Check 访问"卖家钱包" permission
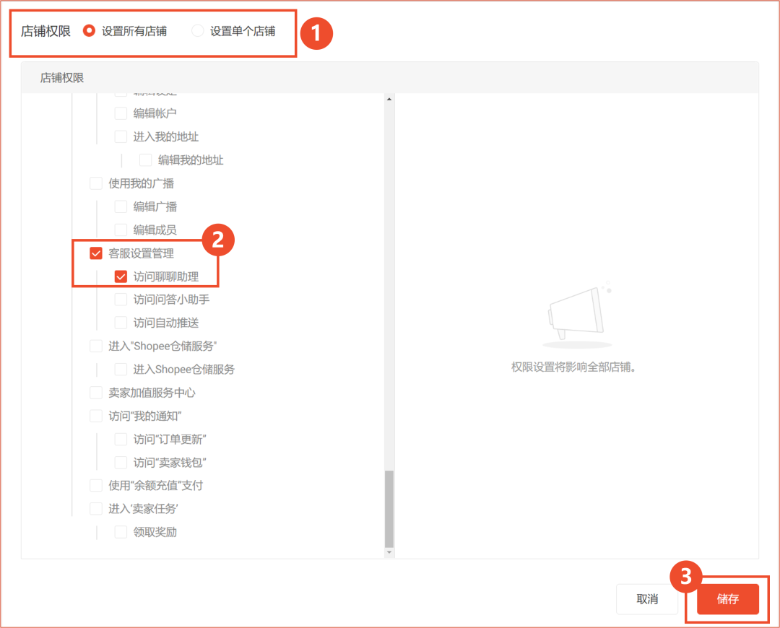The height and width of the screenshot is (628, 780). click(121, 462)
